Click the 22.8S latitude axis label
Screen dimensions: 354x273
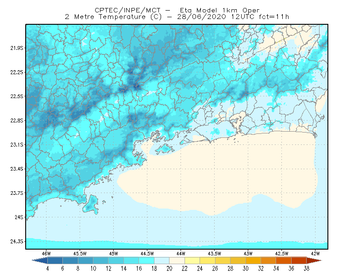click(17, 121)
